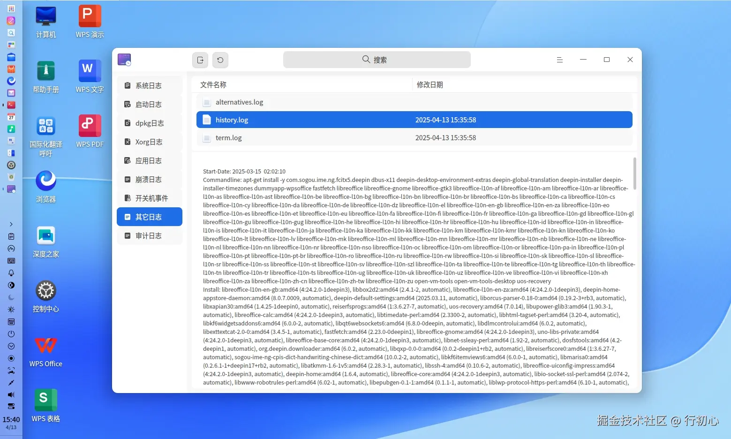Open the brightness sun tray icon
731x439 pixels.
(x=11, y=310)
